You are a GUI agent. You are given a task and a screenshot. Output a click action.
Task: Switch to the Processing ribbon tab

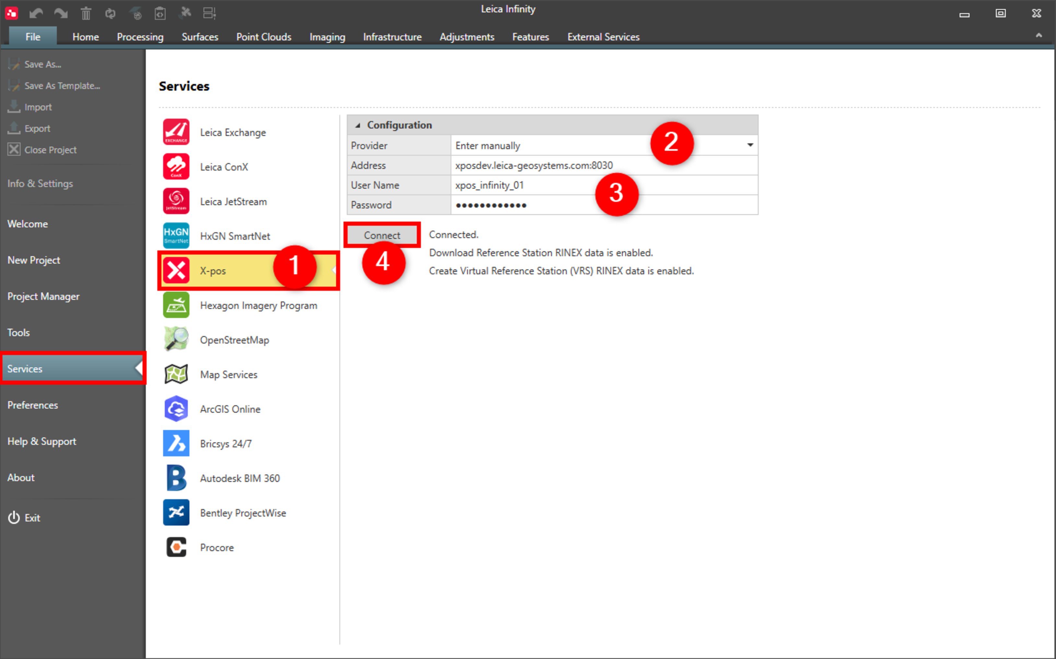pos(140,37)
